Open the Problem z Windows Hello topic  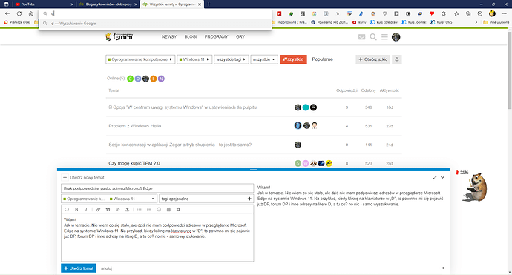coord(135,126)
